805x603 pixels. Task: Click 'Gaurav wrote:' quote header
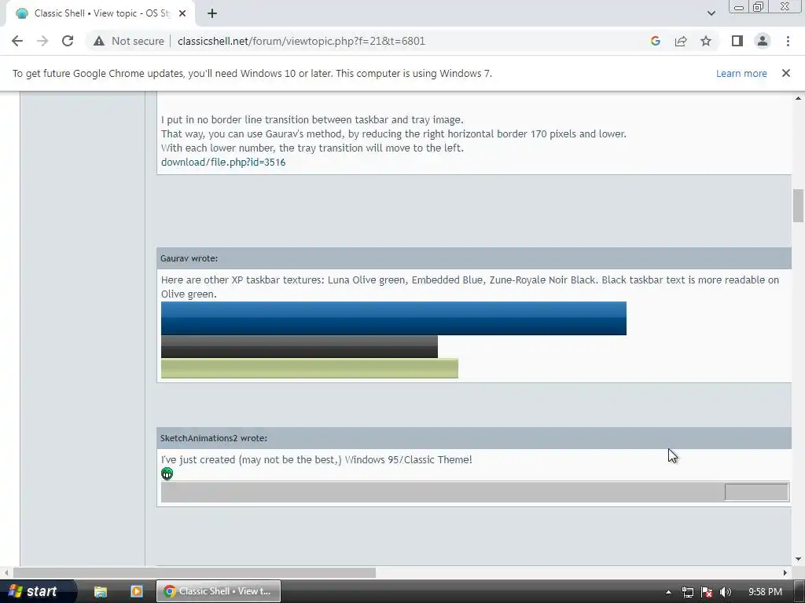(189, 258)
